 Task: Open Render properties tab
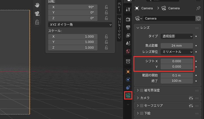128,19
